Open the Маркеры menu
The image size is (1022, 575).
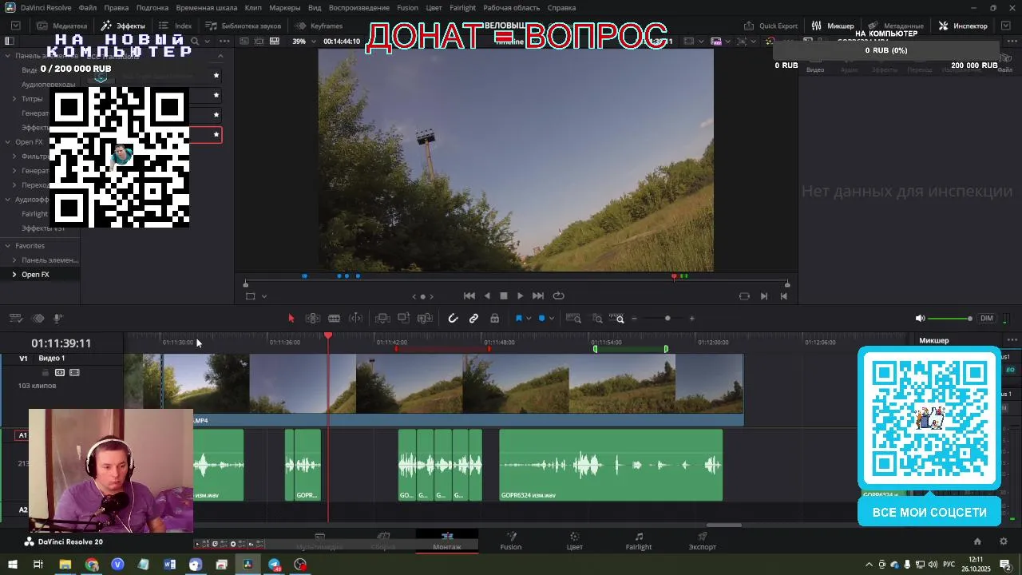285,8
